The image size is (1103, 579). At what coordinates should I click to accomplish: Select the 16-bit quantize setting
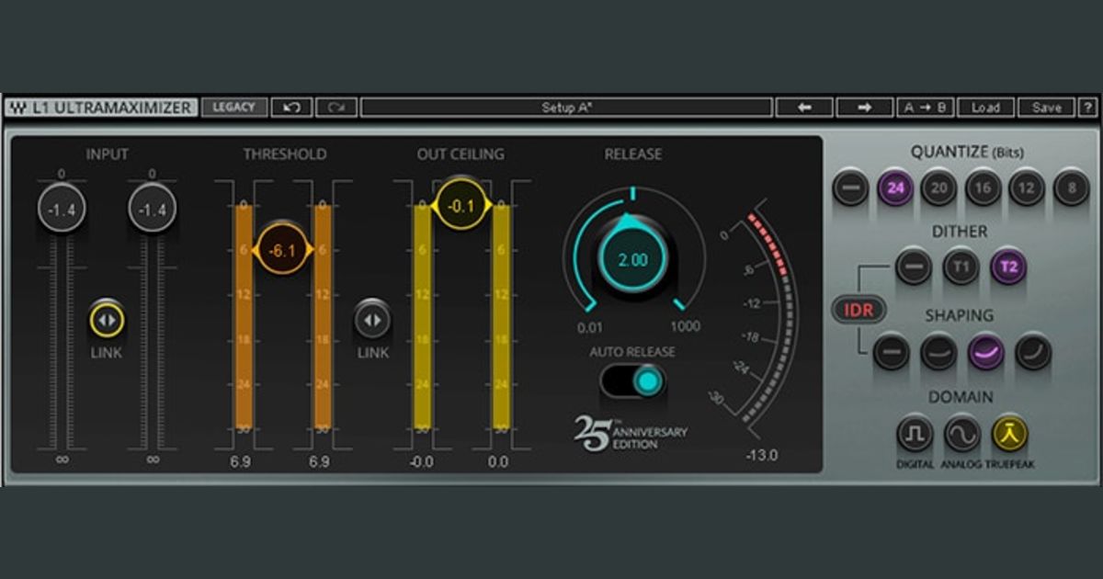pyautogui.click(x=984, y=187)
